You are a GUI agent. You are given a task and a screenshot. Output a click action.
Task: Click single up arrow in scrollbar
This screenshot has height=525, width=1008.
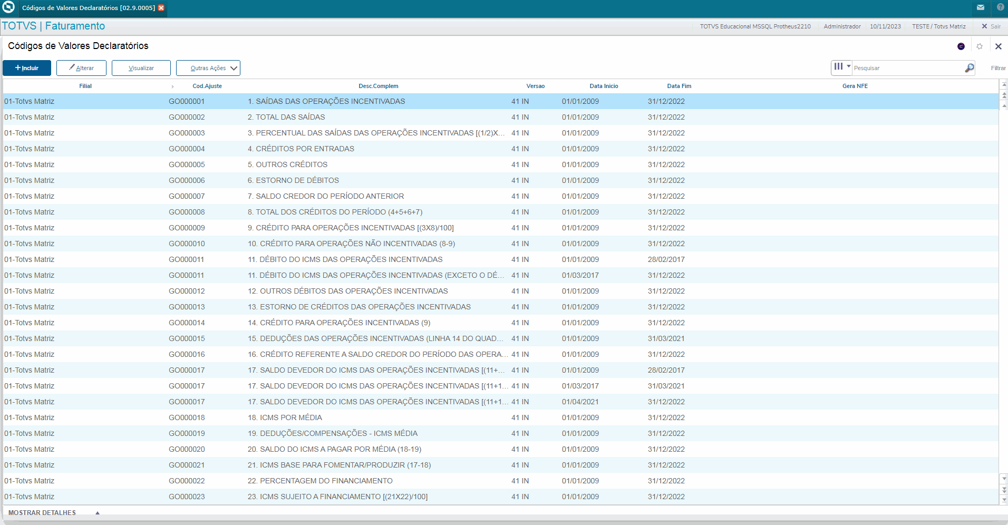[1004, 106]
